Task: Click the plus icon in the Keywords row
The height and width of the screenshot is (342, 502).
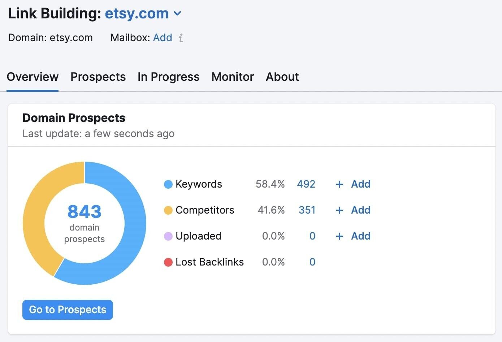Action: [339, 184]
